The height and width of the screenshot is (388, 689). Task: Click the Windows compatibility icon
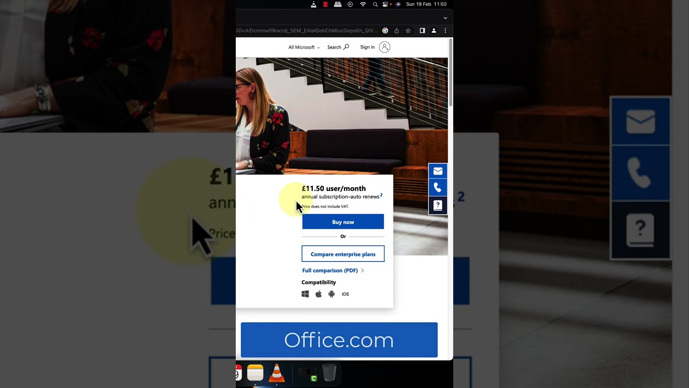pyautogui.click(x=305, y=294)
